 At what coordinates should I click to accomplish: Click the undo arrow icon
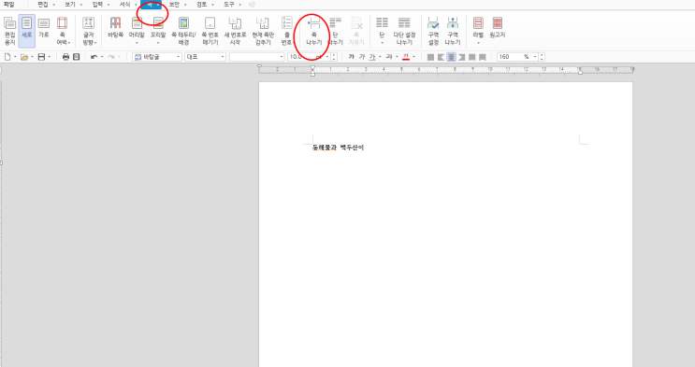(x=94, y=57)
